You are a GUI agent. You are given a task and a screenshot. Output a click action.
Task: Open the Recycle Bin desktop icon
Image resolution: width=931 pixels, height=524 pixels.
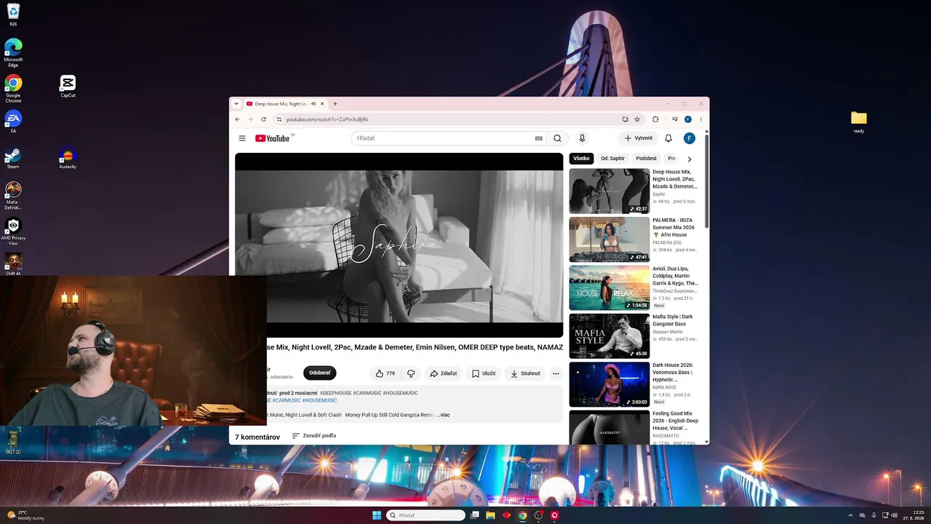coord(13,14)
